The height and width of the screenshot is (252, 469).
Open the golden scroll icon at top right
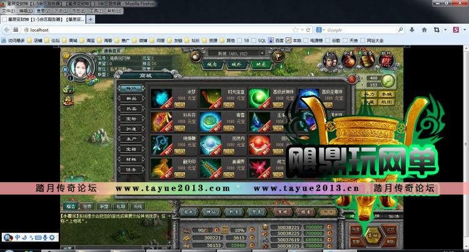click(367, 61)
